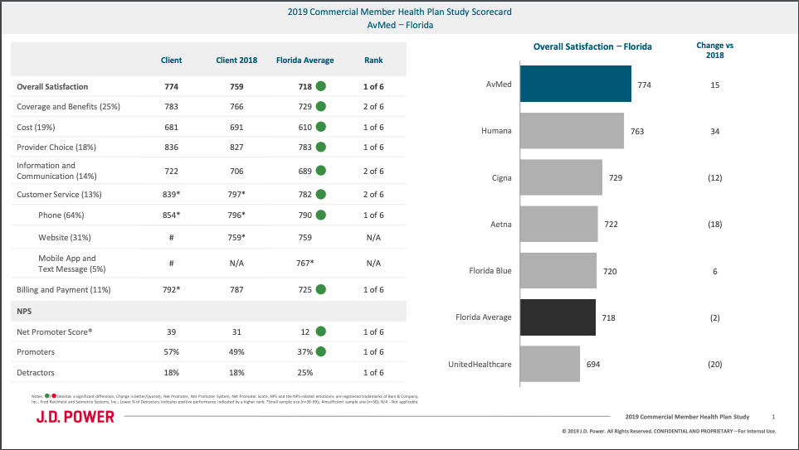
Task: Click the J.D. POWER logo
Action: tap(76, 417)
